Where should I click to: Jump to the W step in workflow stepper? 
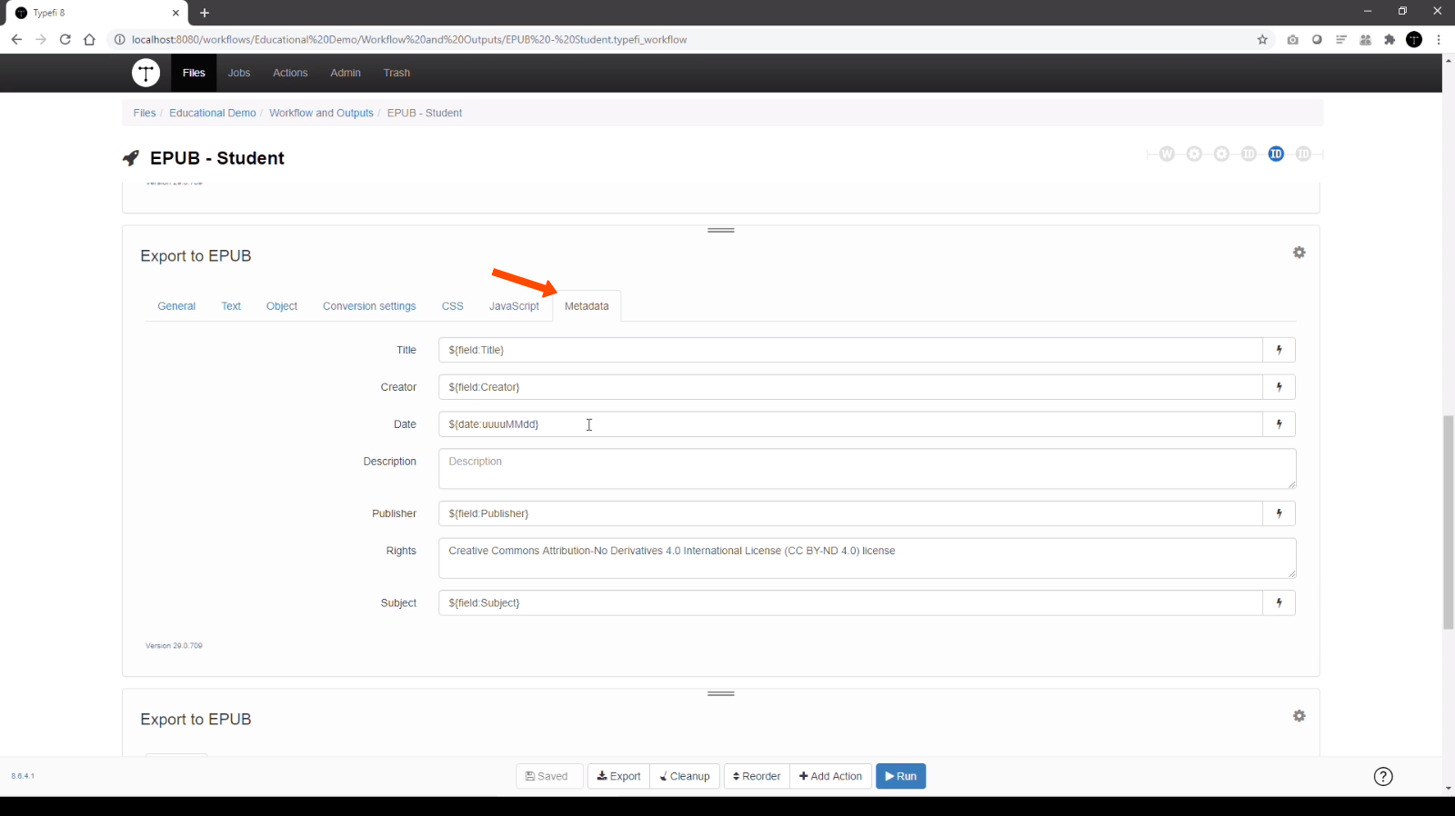pos(1167,154)
